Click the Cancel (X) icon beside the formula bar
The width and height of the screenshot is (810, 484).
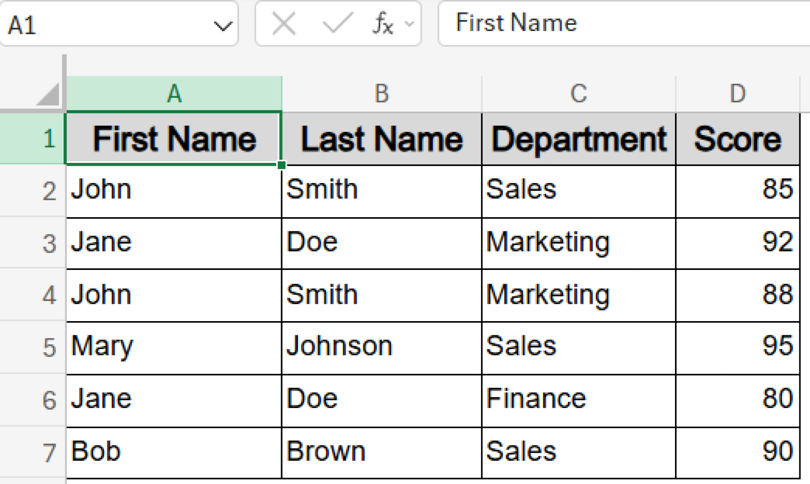[283, 23]
